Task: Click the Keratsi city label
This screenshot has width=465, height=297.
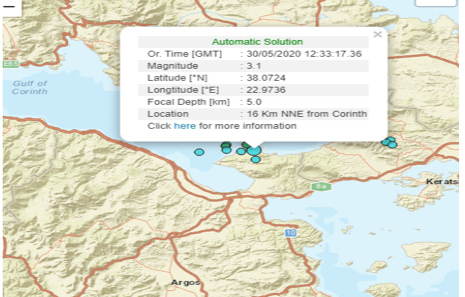Action: coord(442,182)
